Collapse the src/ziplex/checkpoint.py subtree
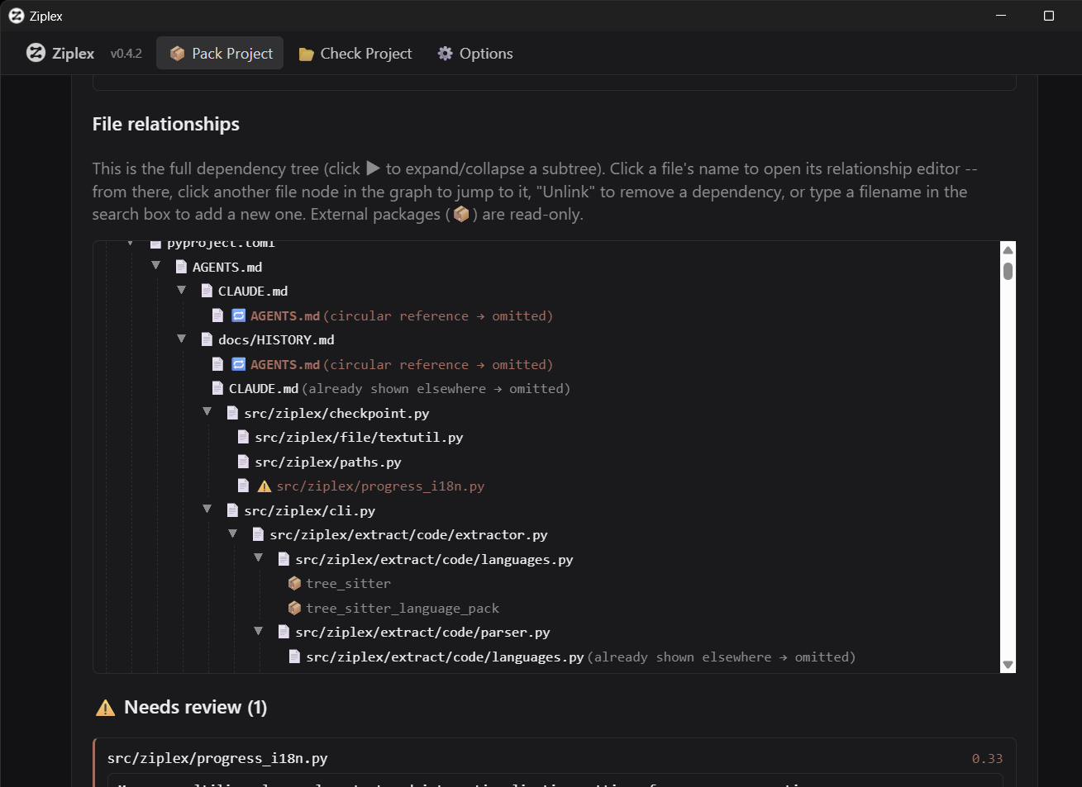1082x787 pixels. [207, 411]
